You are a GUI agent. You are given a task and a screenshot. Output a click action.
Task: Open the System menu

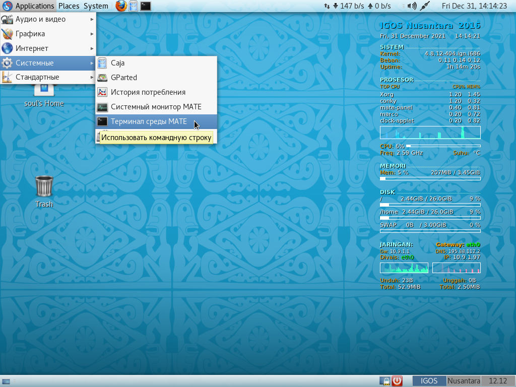coord(96,6)
